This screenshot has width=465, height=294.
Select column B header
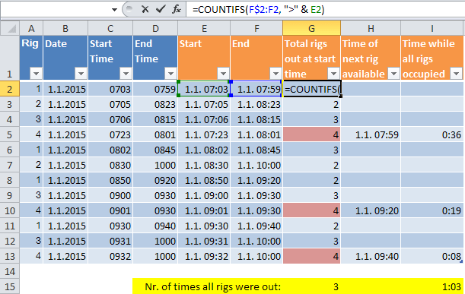coord(65,28)
